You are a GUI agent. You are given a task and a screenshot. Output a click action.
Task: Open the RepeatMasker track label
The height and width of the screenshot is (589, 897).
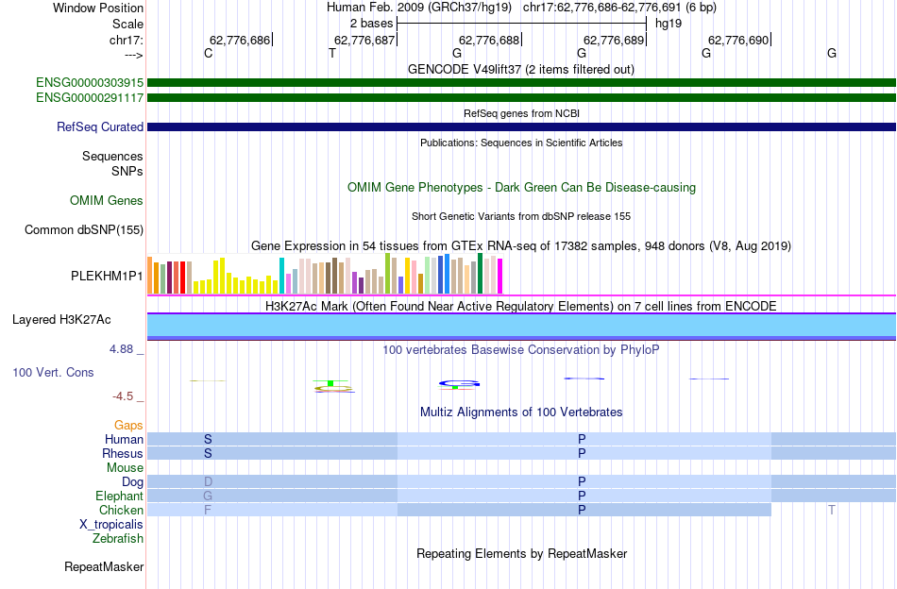click(x=104, y=566)
